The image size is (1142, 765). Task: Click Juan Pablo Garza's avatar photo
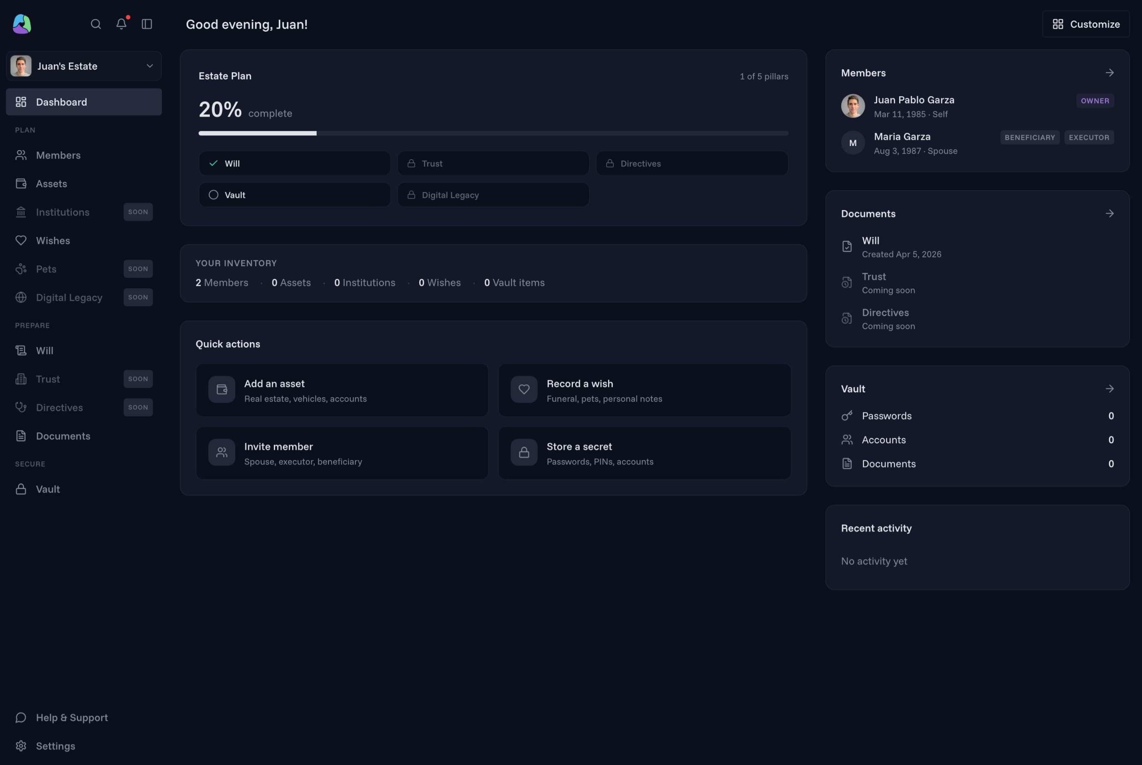click(853, 106)
